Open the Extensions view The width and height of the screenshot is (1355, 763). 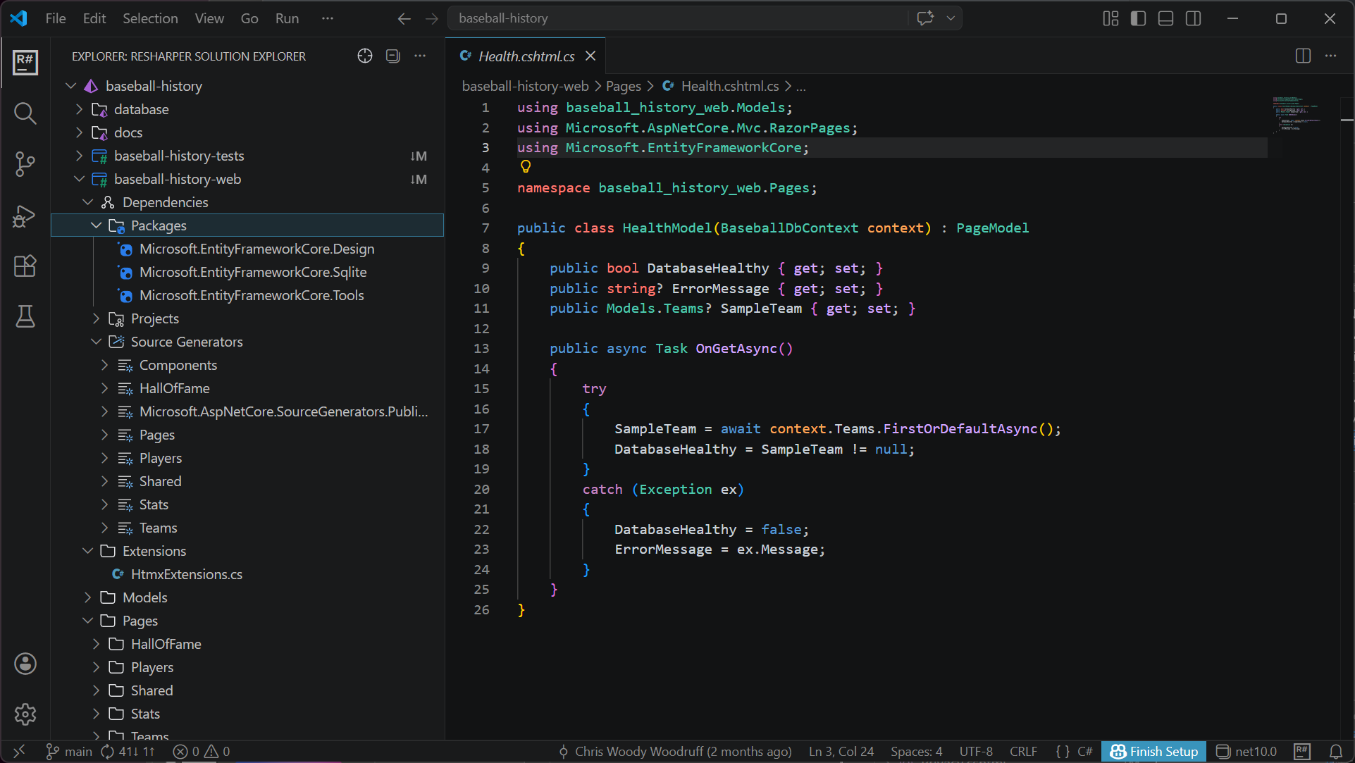click(25, 266)
